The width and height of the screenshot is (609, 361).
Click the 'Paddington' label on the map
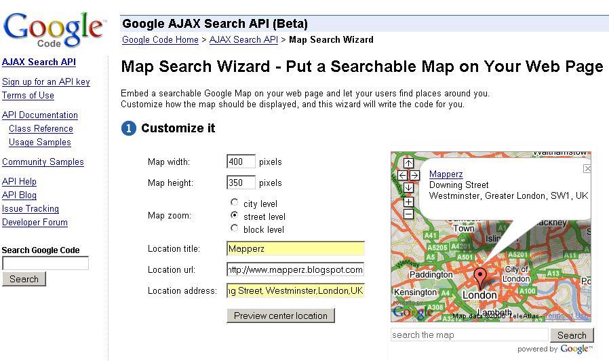pyautogui.click(x=431, y=274)
